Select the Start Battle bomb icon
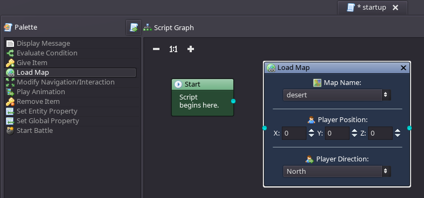Image resolution: width=424 pixels, height=198 pixels. tap(10, 131)
